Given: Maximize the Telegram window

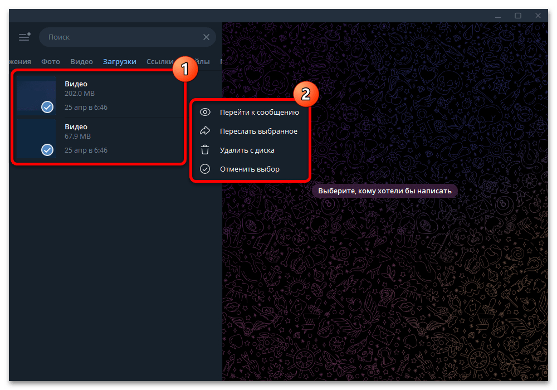Looking at the screenshot, I should tap(518, 16).
